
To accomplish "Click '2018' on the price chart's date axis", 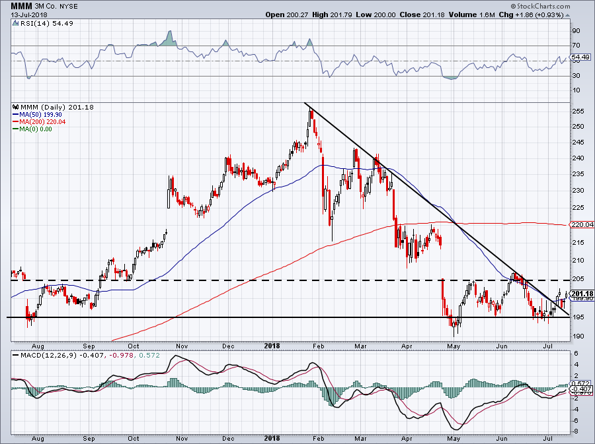I will pos(272,346).
